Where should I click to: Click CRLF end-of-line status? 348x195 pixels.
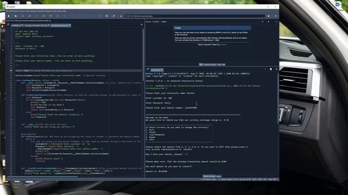pyautogui.click(x=260, y=179)
